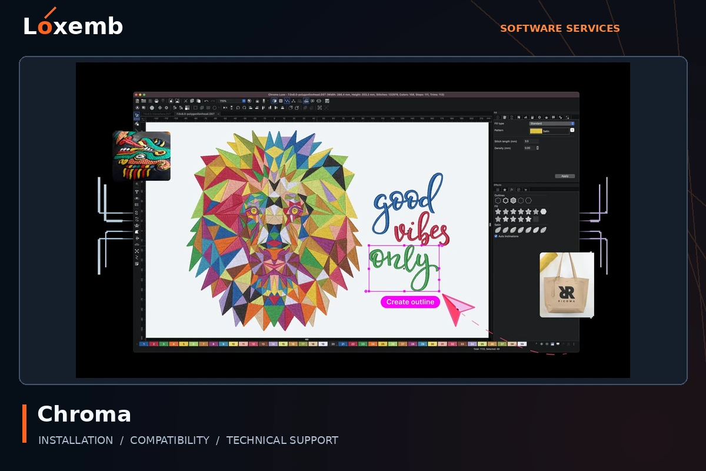Select black color 20 in palette
The width and height of the screenshot is (706, 471).
point(332,343)
